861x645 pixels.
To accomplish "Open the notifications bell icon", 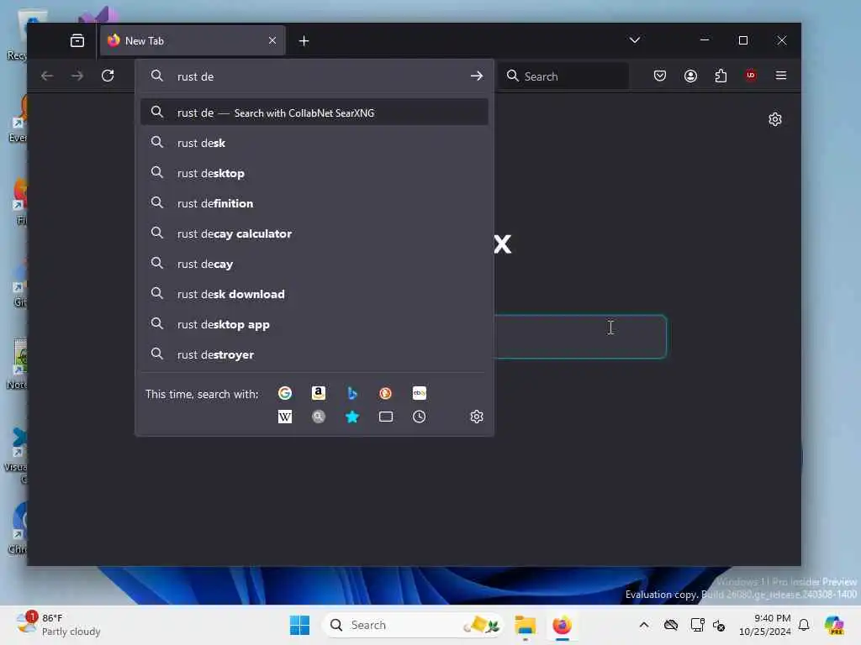I will point(804,625).
